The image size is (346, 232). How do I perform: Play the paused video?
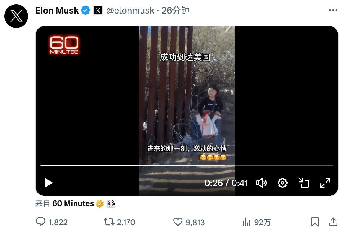[48, 183]
